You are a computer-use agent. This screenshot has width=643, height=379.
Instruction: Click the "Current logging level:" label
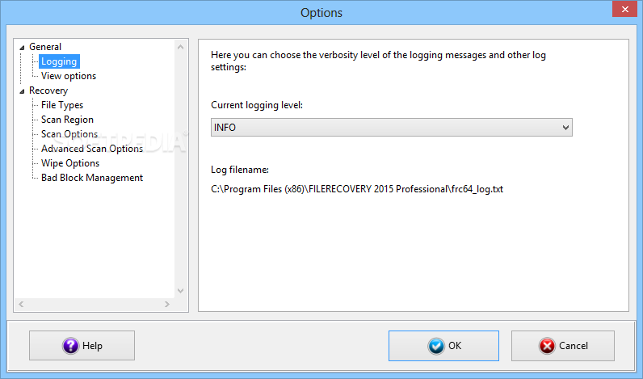coord(257,105)
